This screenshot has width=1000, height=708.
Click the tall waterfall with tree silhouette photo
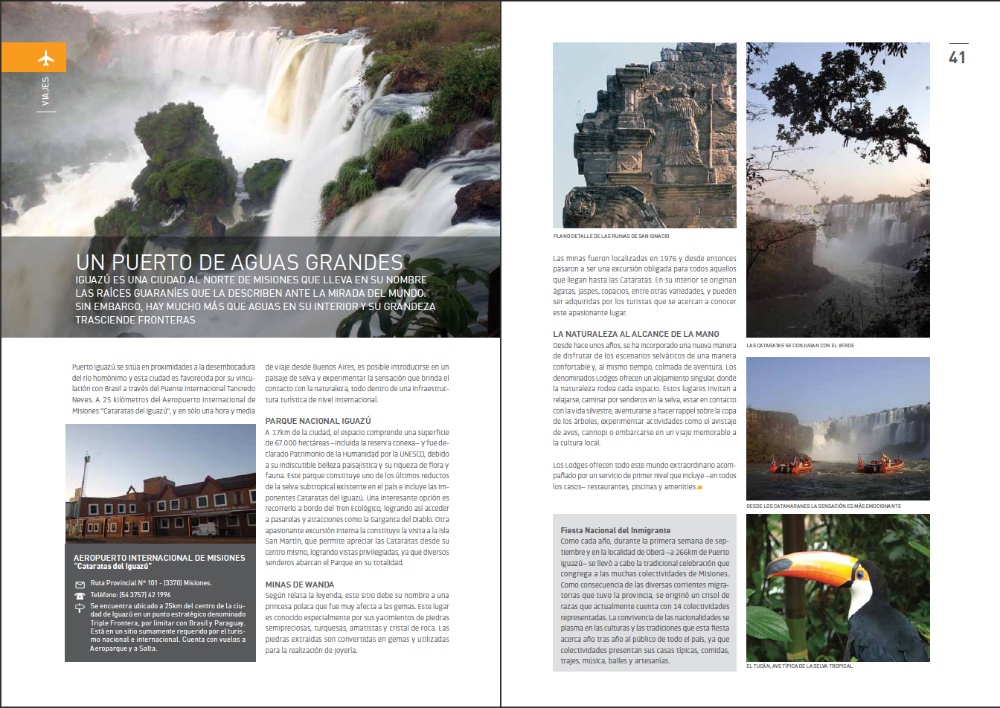click(x=838, y=190)
